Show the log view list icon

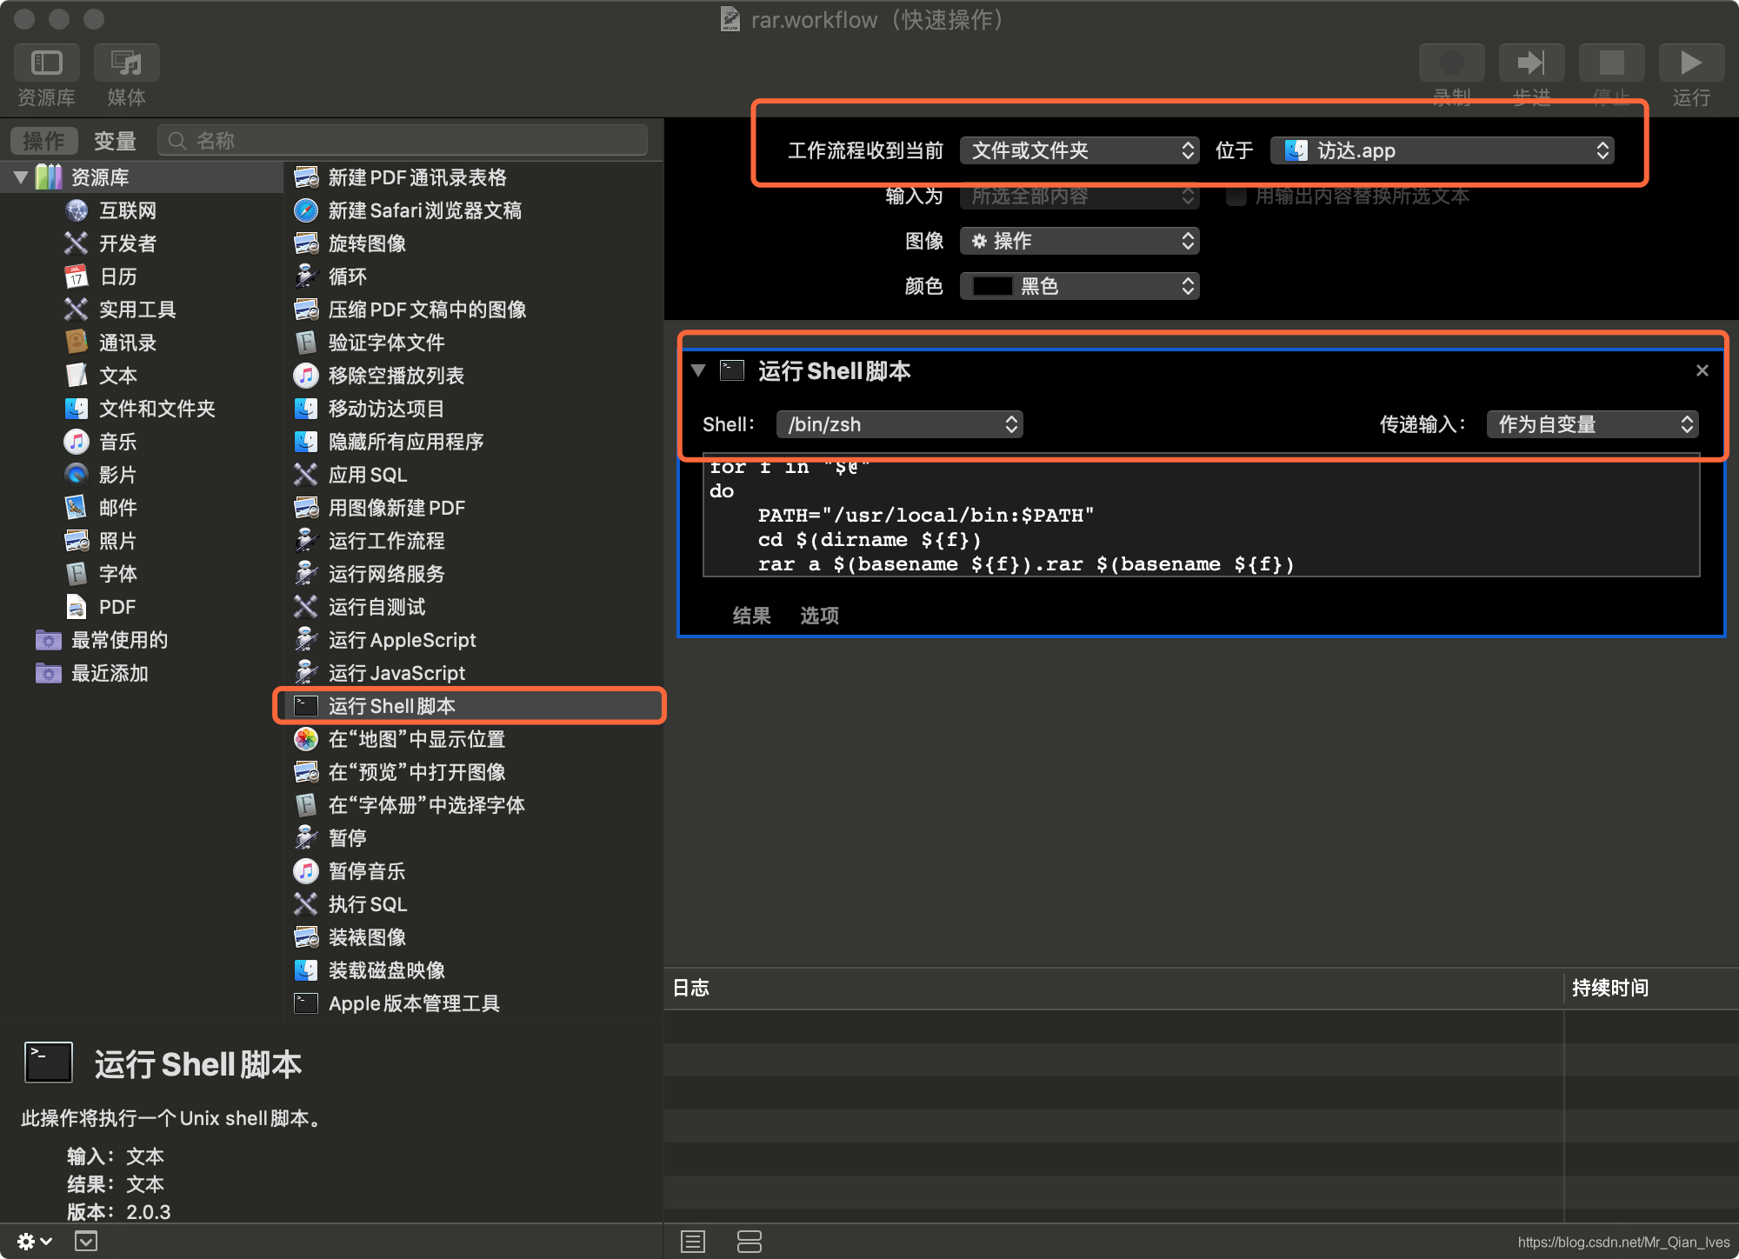693,1242
